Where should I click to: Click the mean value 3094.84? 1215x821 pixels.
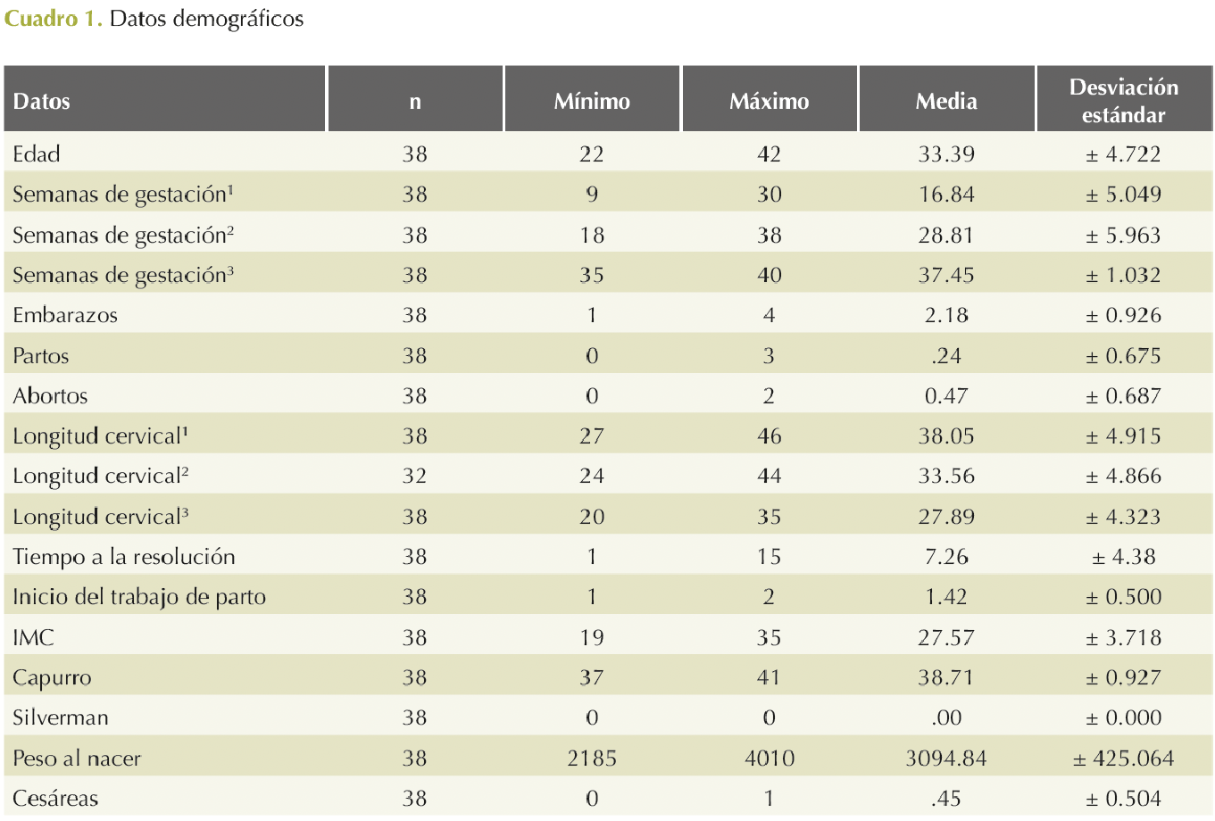[x=946, y=759]
